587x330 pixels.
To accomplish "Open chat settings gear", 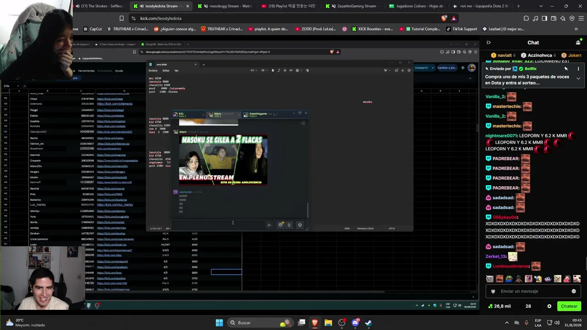I will pos(549,306).
